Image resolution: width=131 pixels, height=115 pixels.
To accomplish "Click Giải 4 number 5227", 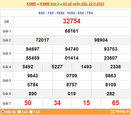I will (57, 67).
